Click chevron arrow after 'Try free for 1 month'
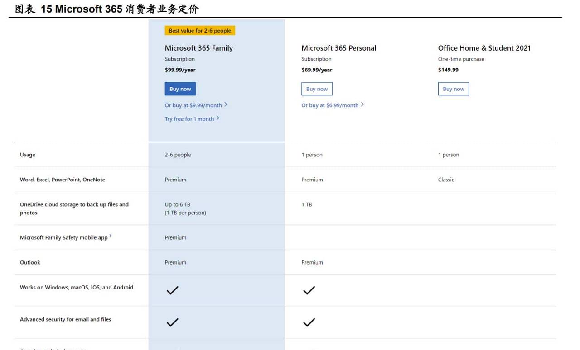Viewport: 580px width, 350px height. (218, 118)
